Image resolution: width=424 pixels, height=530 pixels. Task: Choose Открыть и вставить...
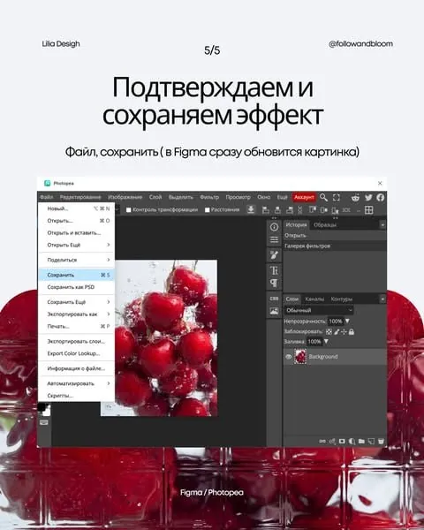77,232
